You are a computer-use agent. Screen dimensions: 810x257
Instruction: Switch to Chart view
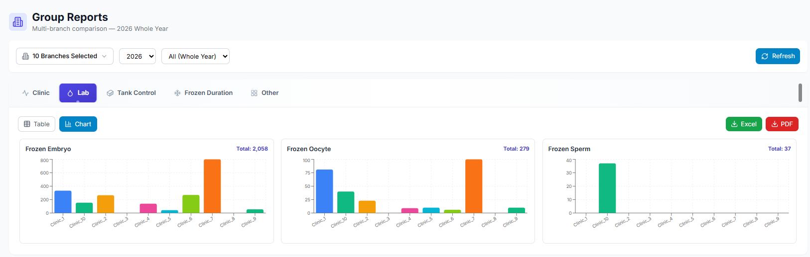[x=78, y=124]
